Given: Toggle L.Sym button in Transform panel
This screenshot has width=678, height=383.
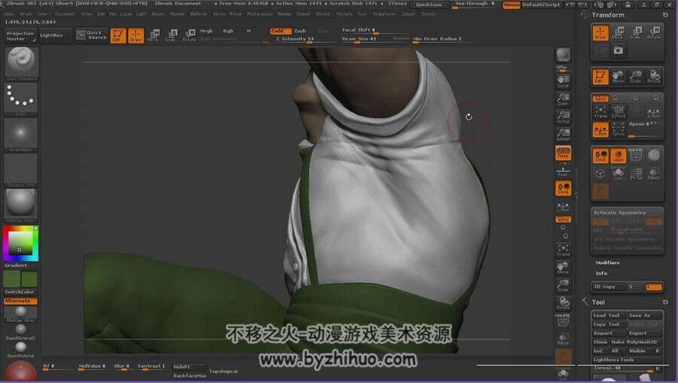Looking at the screenshot, I should pyautogui.click(x=600, y=129).
